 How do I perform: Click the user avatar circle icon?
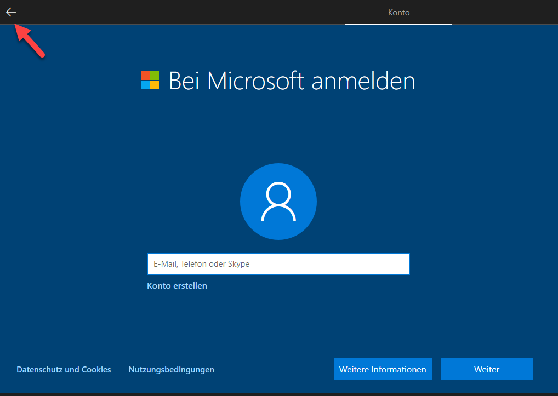(x=278, y=201)
